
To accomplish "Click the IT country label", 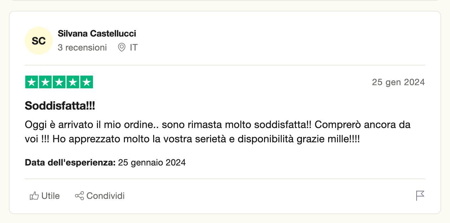I will click(x=134, y=48).
